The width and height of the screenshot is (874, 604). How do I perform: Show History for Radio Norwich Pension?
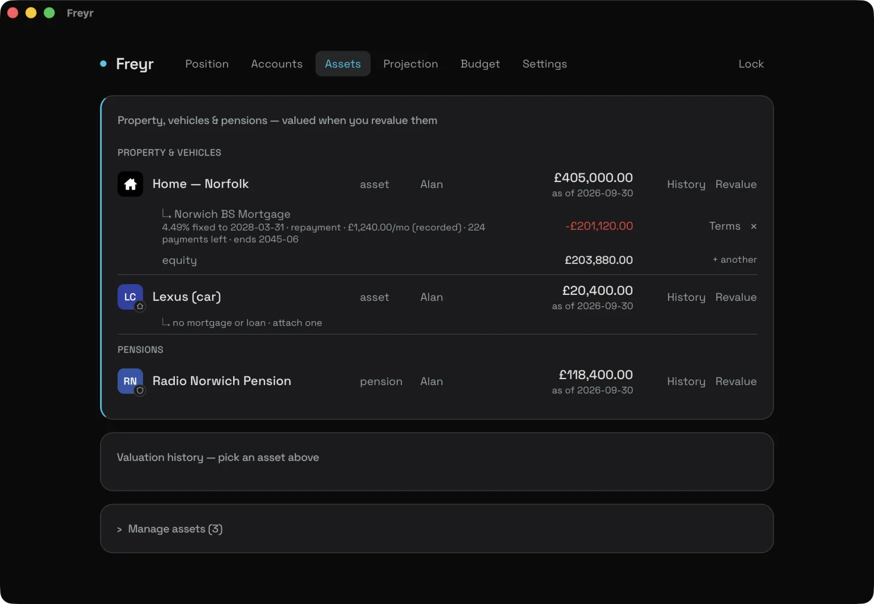coord(686,381)
